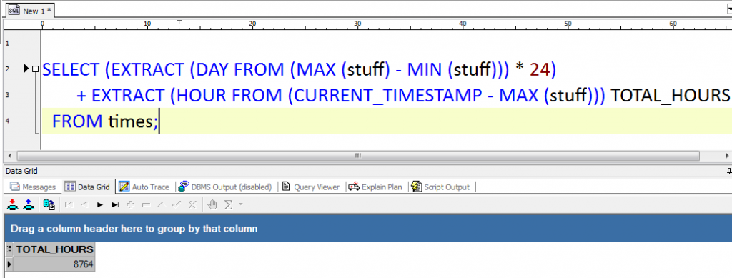Viewport: 732px width, 278px height.
Task: Open the grid column chooser icon
Action: click(9, 249)
